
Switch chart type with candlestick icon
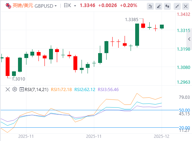pos(167,6)
